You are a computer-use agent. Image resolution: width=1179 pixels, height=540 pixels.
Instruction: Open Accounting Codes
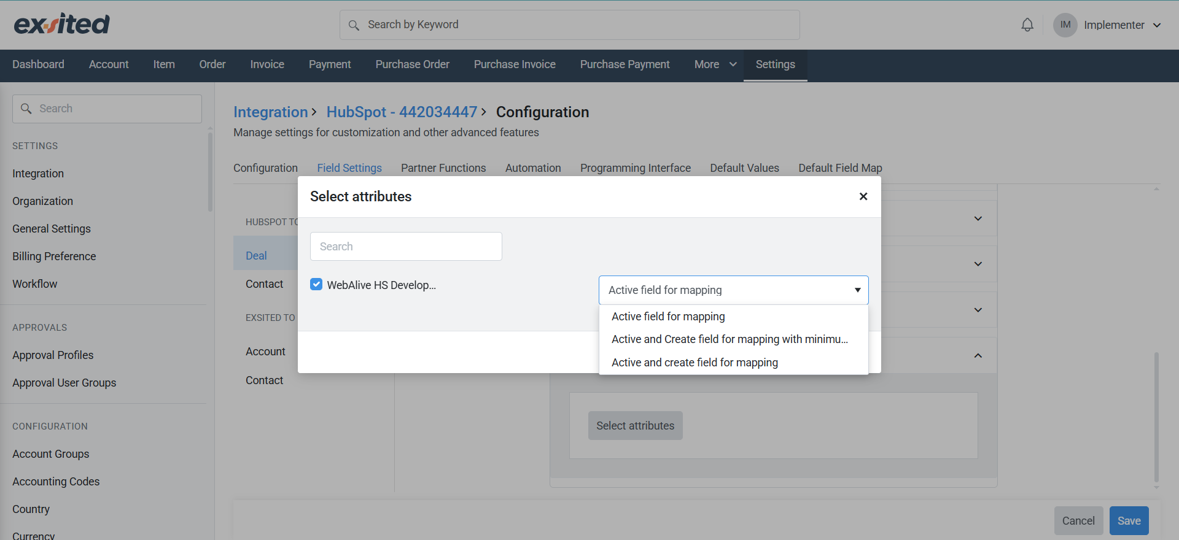(56, 482)
